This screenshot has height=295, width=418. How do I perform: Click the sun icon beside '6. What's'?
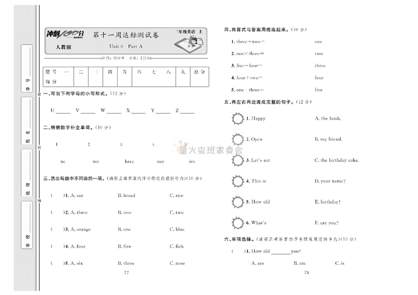coord(238,223)
